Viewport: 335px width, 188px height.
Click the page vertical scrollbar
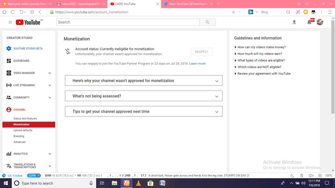pos(333,67)
